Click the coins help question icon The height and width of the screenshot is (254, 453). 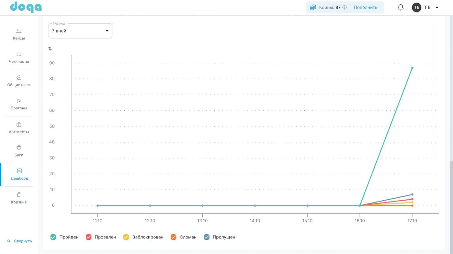tap(344, 8)
